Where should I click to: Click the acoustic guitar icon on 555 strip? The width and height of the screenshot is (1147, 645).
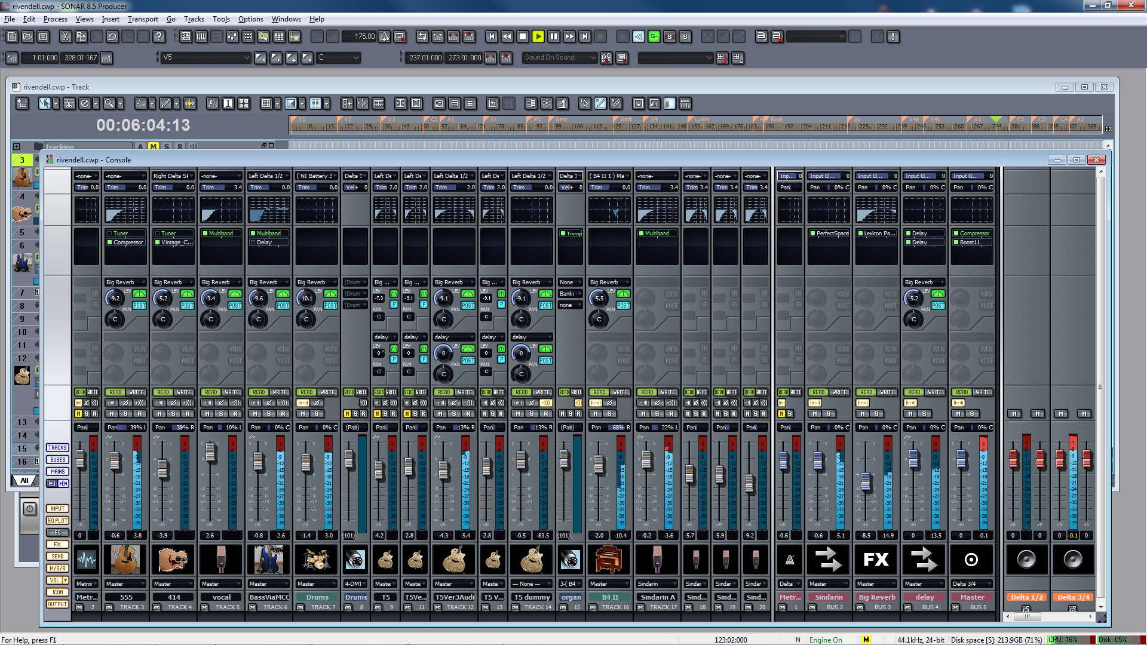click(x=125, y=560)
